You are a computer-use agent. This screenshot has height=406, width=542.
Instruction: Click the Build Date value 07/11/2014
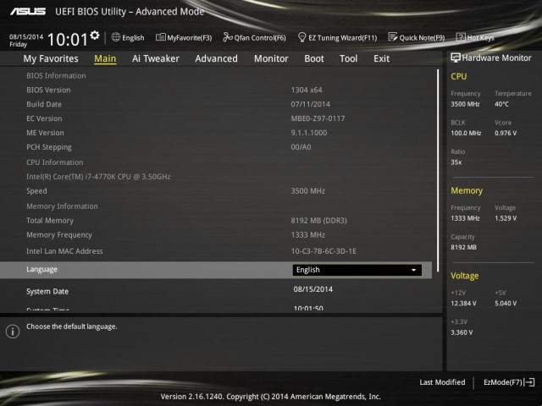[311, 104]
